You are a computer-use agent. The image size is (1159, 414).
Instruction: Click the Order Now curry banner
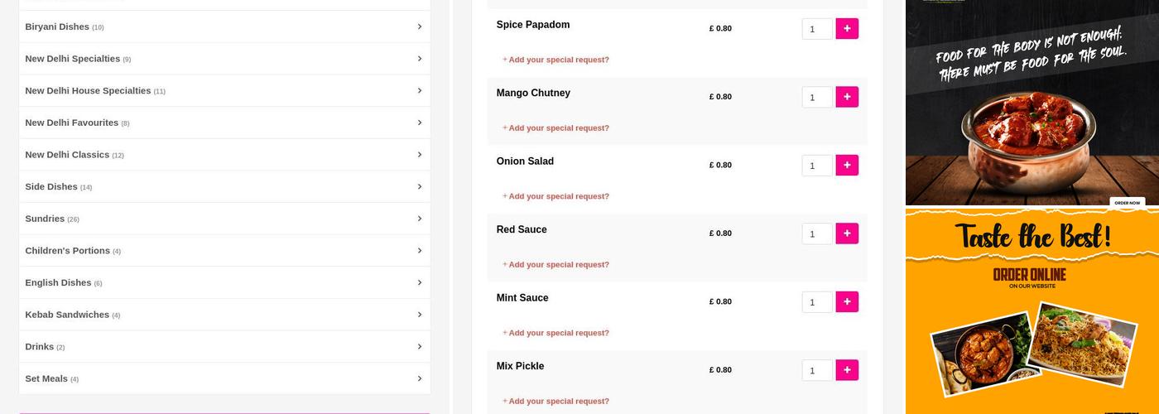[x=1032, y=103]
